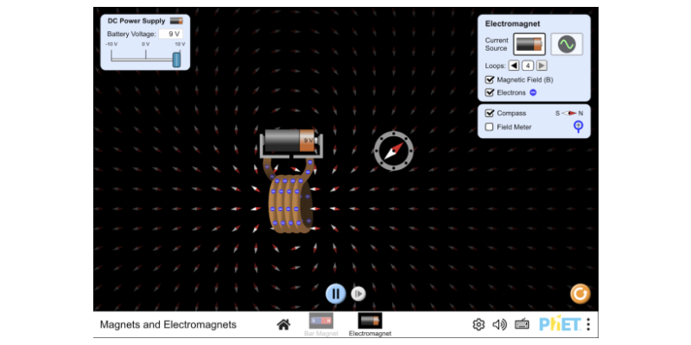Image resolution: width=691 pixels, height=345 pixels.
Task: Pause the simulation
Action: (335, 293)
